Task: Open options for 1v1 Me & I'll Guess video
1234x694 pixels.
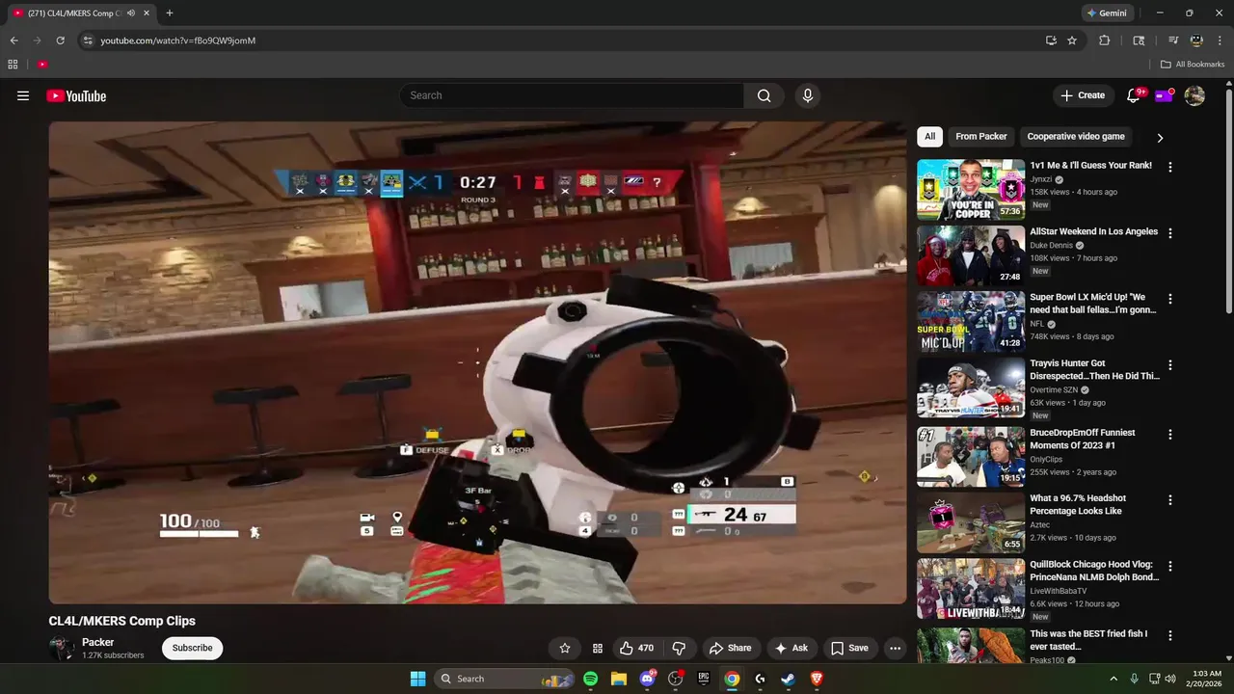Action: click(x=1170, y=167)
